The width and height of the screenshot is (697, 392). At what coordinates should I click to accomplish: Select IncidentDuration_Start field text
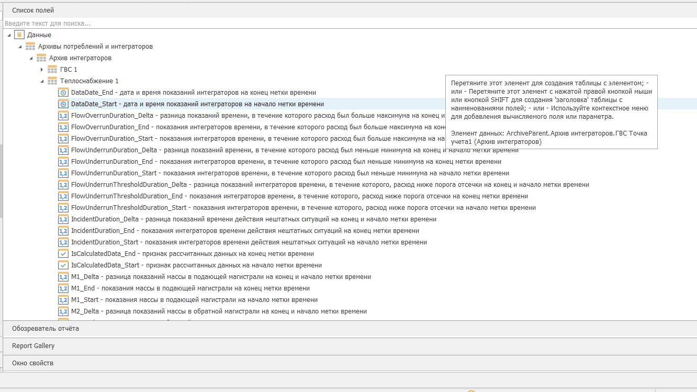coord(249,242)
